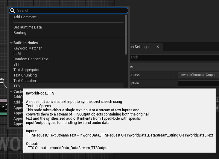Click the graph node pin with arrows icon

pos(2,81)
